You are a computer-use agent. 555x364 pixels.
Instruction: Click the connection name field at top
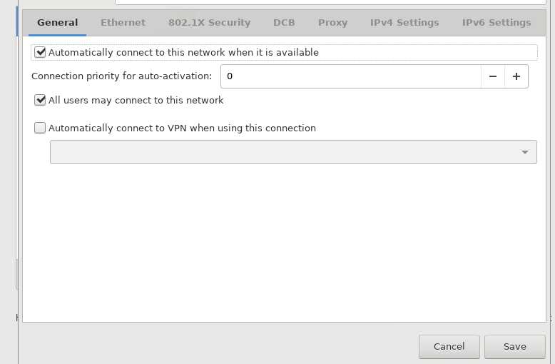pos(328,2)
